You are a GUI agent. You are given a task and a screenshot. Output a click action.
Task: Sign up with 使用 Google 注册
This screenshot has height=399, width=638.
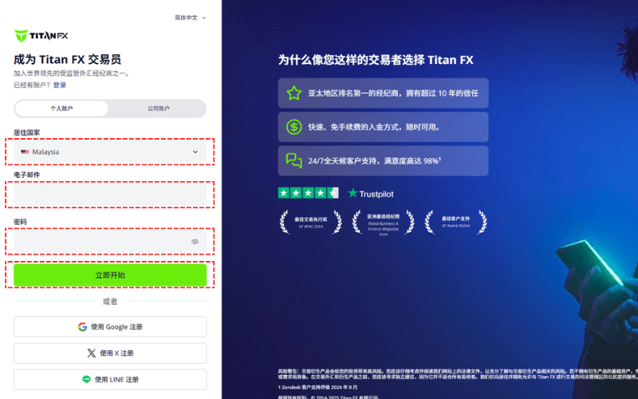[x=110, y=326]
